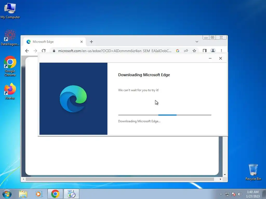
Task: Open Chrome profile avatar
Action: click(213, 51)
